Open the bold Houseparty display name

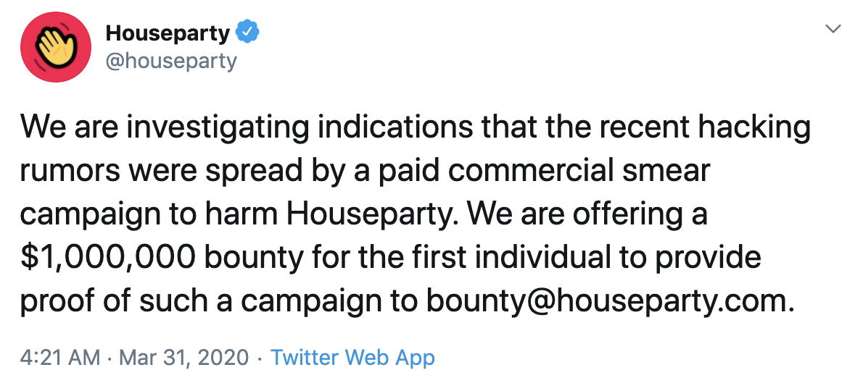click(168, 33)
